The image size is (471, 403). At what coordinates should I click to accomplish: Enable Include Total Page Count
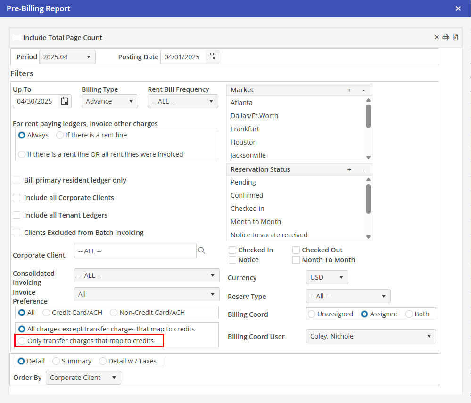[17, 38]
